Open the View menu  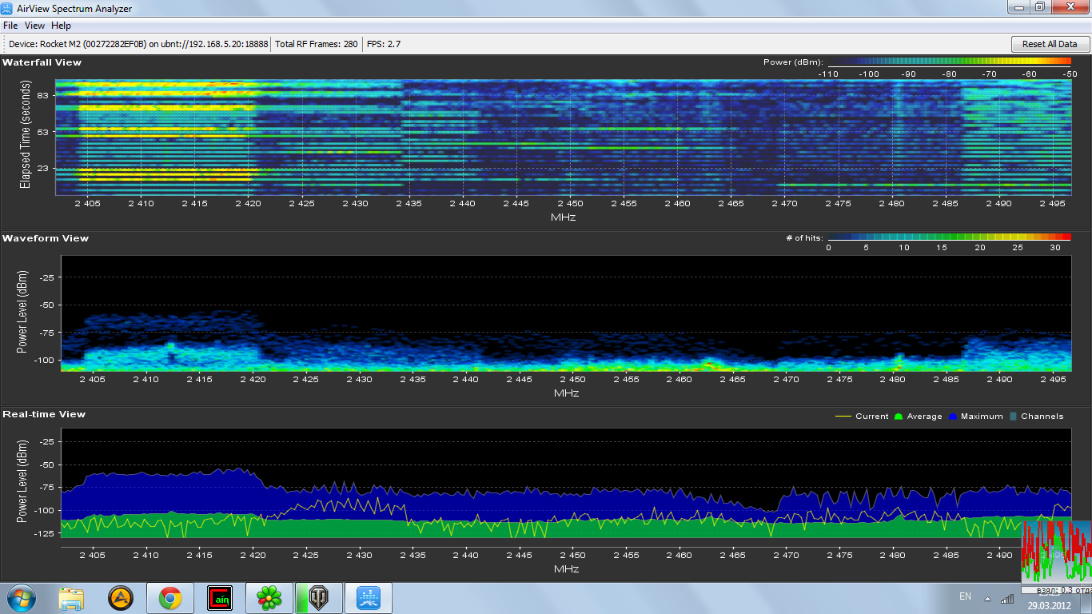35,26
